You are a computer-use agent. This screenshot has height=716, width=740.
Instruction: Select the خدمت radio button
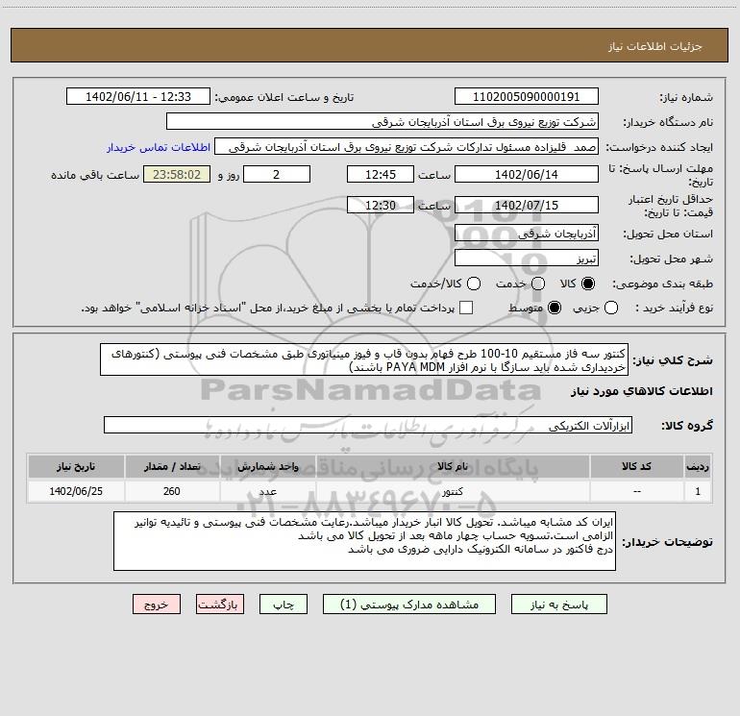538,284
